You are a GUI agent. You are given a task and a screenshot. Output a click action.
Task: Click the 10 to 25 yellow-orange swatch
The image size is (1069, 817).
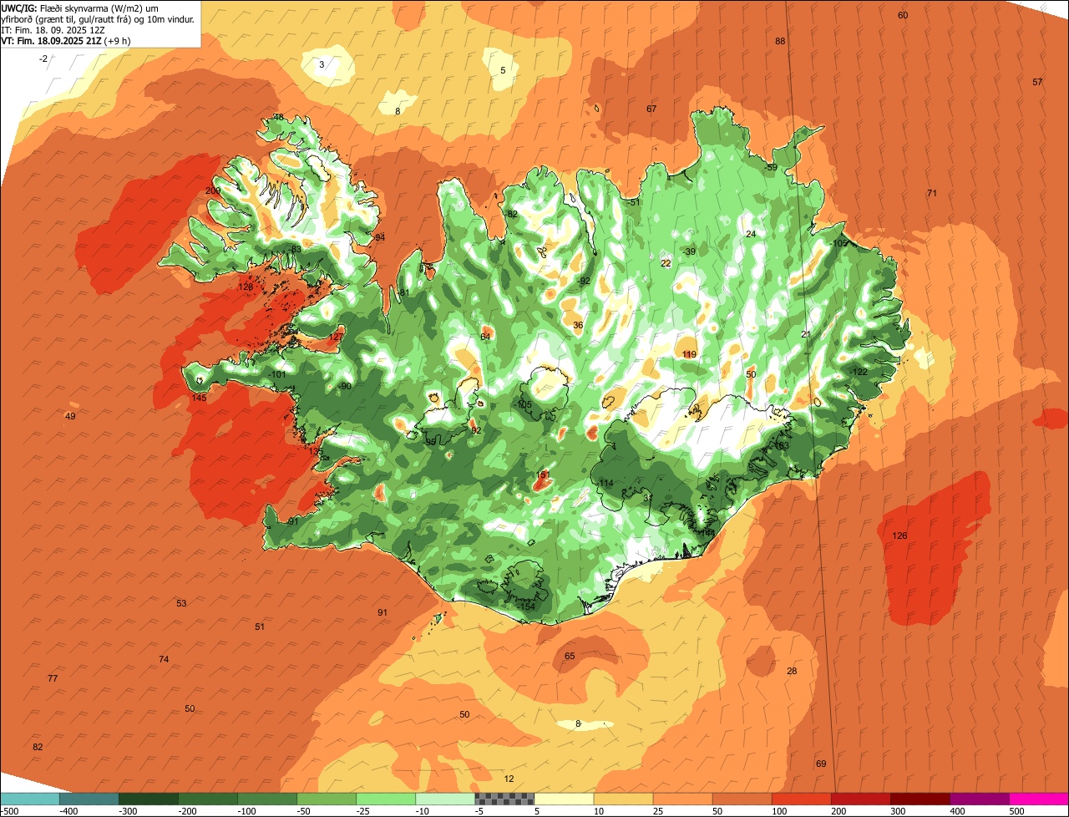623,799
